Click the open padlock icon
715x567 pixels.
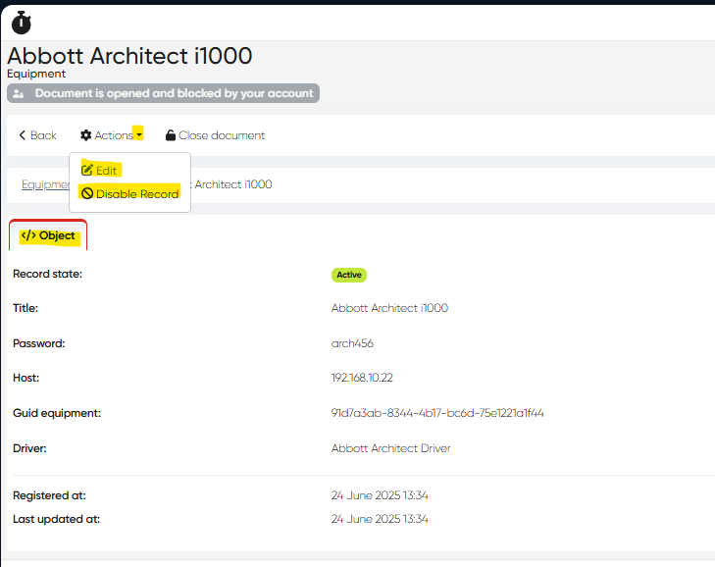pyautogui.click(x=171, y=135)
